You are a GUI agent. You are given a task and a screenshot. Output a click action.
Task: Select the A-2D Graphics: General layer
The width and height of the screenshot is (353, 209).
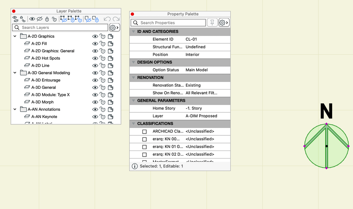pos(53,51)
